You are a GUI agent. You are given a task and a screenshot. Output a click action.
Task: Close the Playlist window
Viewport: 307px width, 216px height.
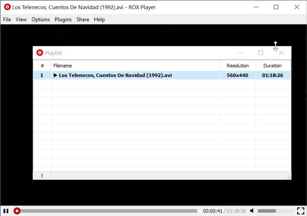pos(281,53)
